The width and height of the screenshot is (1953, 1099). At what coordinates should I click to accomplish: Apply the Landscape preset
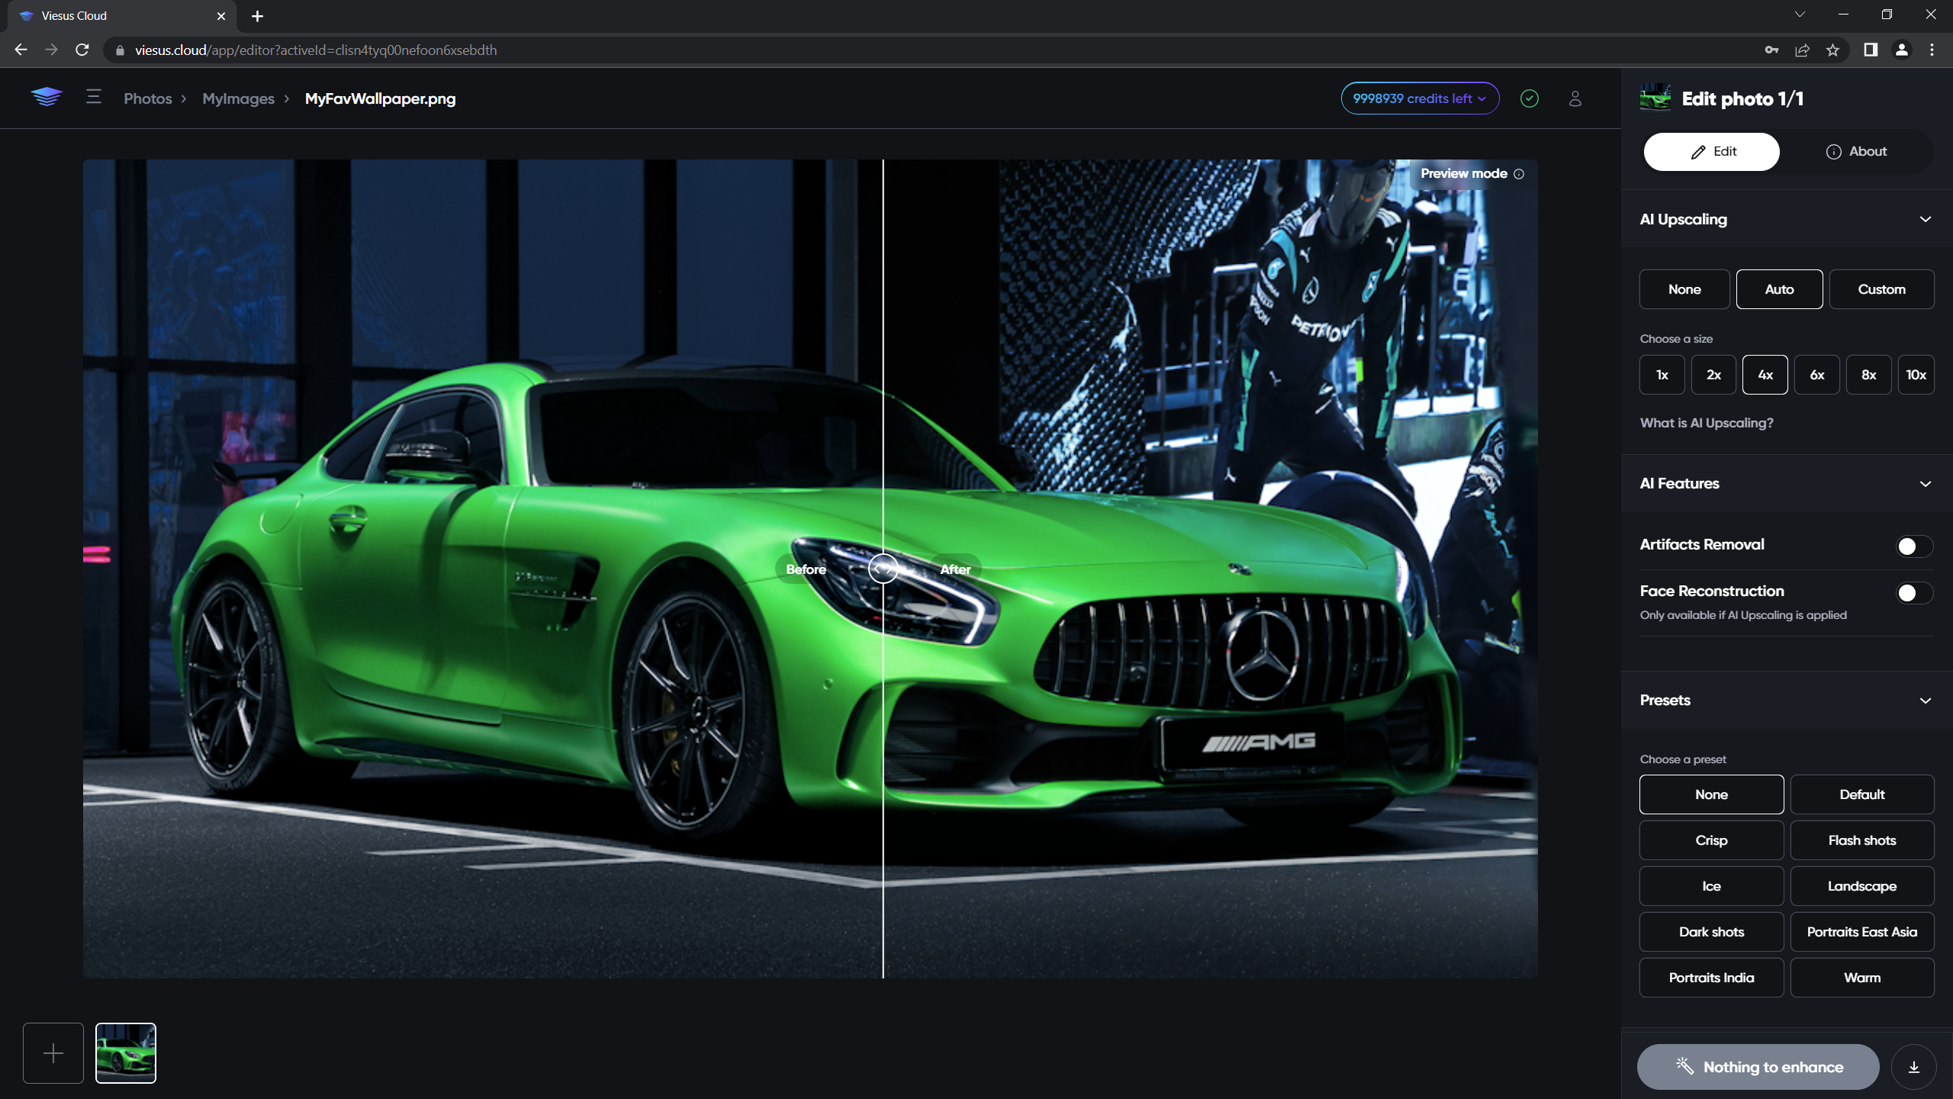tap(1862, 886)
